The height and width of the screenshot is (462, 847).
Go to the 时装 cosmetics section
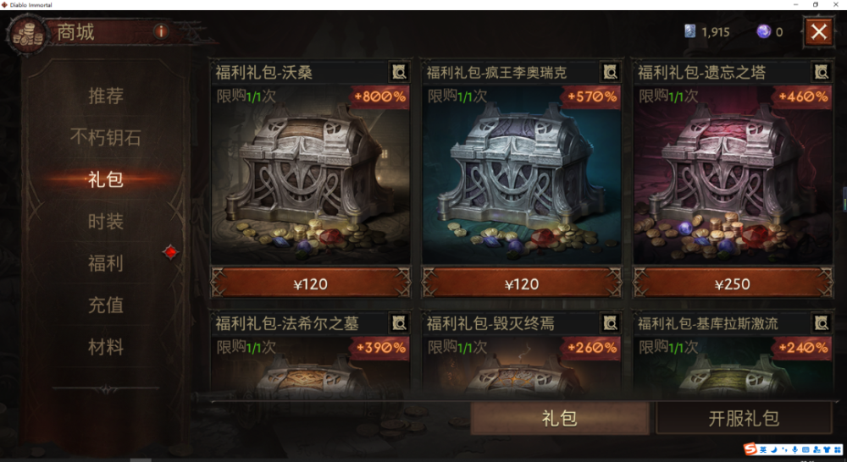(106, 222)
